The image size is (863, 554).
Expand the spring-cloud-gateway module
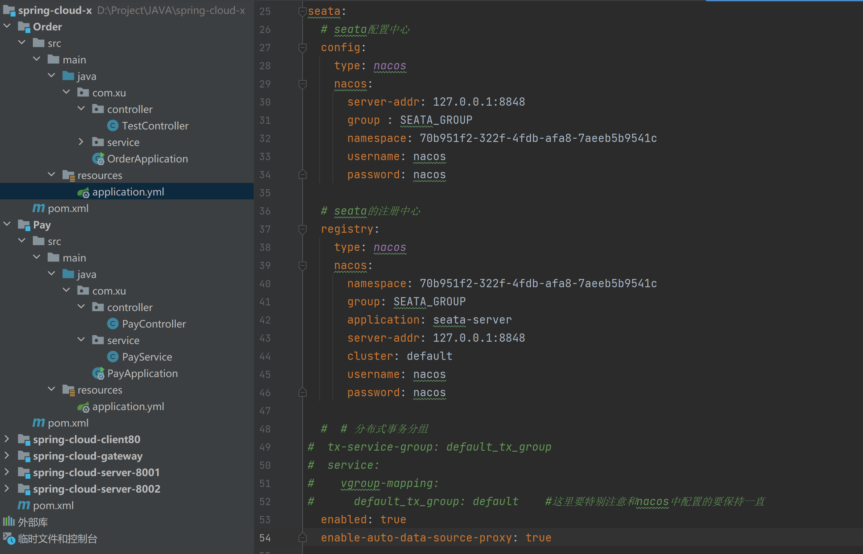tap(7, 455)
